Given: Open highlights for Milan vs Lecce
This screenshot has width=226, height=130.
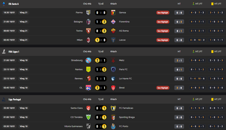Looking at the screenshot, I should 163,40.
